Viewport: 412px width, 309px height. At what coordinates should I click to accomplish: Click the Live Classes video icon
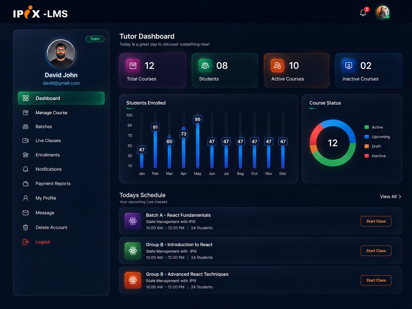click(x=26, y=140)
